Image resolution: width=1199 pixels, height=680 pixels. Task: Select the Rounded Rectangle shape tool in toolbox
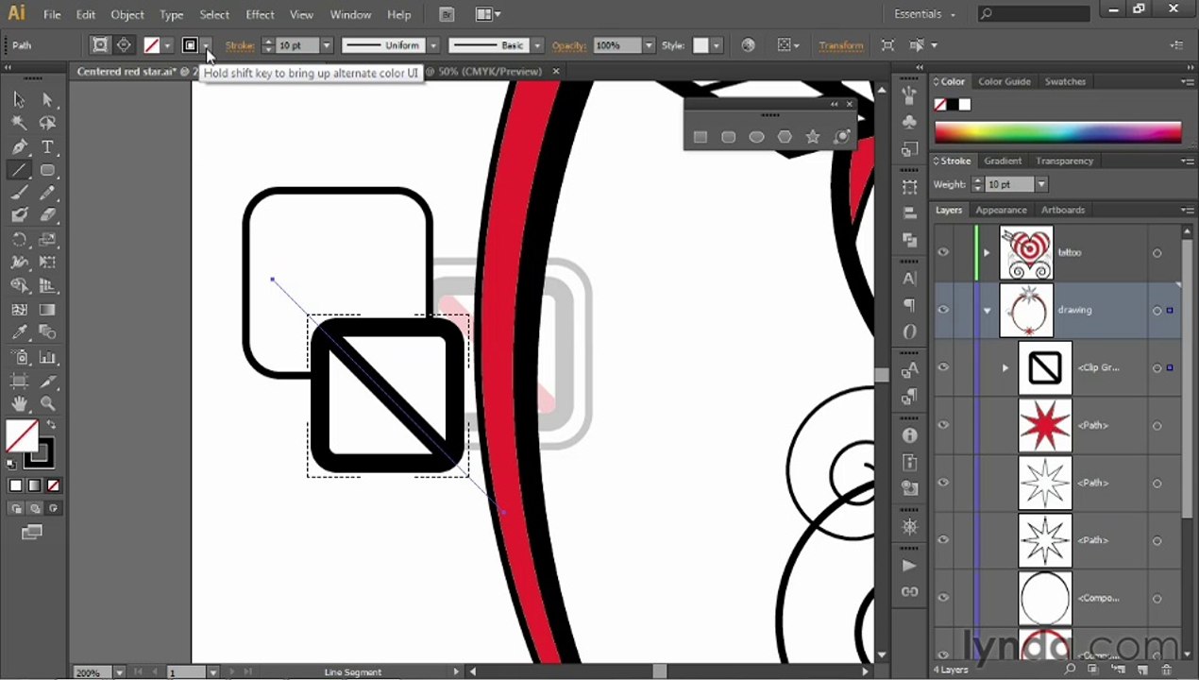[47, 170]
